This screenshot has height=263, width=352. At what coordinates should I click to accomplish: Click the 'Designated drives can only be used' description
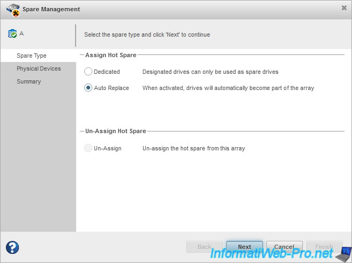(210, 72)
